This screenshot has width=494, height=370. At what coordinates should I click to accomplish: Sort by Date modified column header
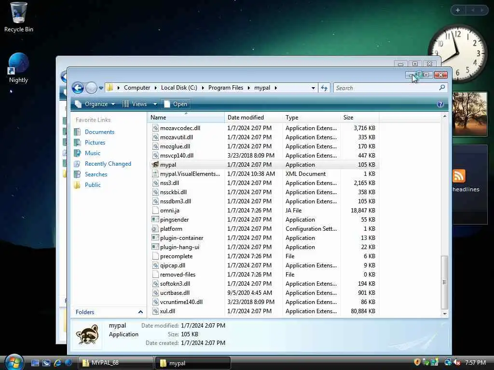tap(254, 118)
